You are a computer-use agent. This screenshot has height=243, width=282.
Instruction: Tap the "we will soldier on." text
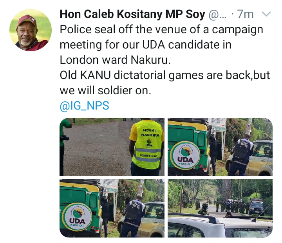(x=105, y=90)
